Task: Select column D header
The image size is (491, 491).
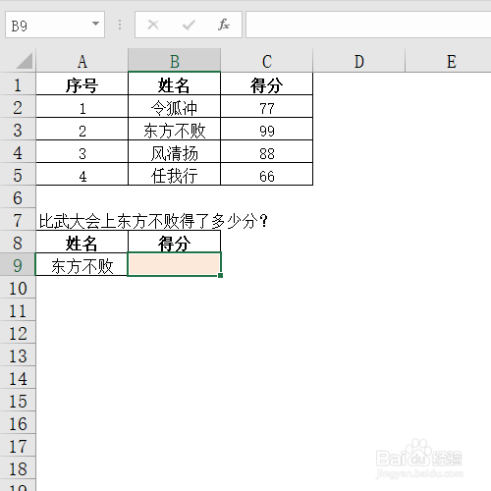Action: click(359, 61)
